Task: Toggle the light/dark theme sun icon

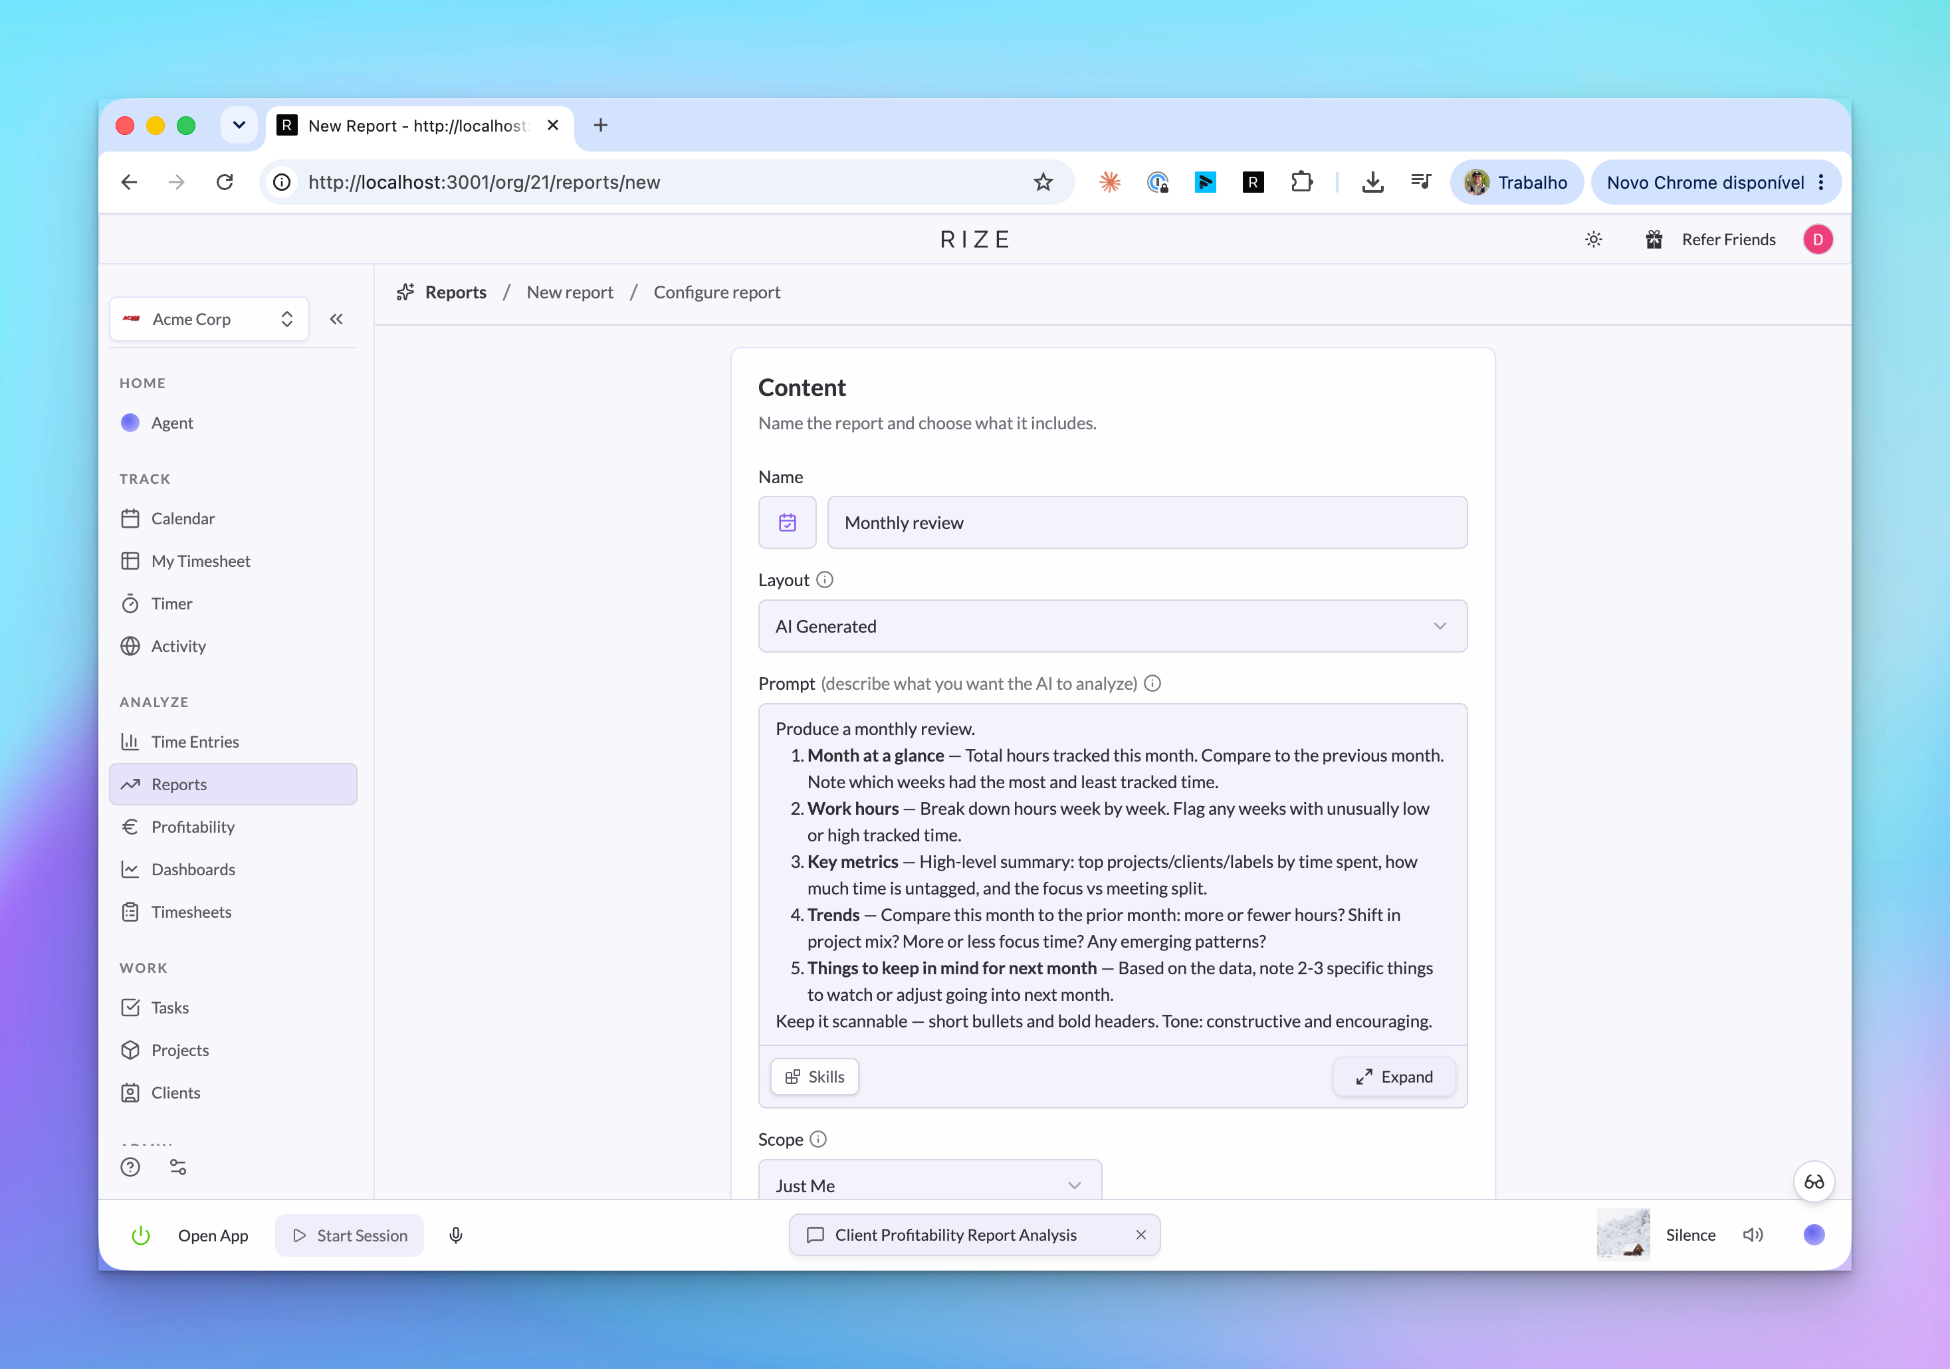Action: pos(1593,239)
